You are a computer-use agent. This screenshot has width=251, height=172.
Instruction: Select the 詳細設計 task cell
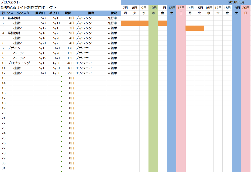click(14, 33)
